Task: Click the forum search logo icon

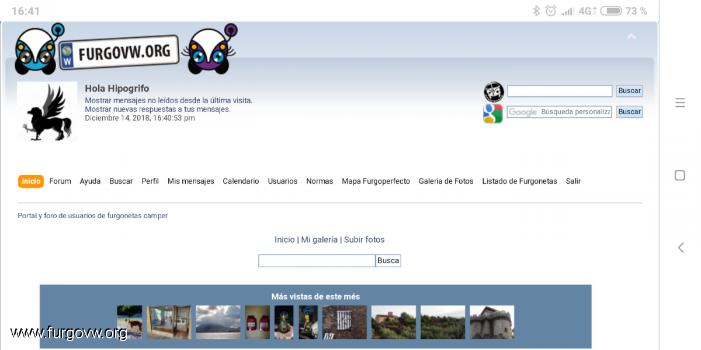Action: pyautogui.click(x=494, y=92)
